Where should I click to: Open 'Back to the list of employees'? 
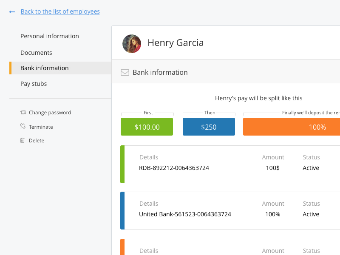pos(60,11)
